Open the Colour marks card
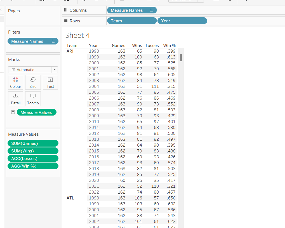Image resolution: width=285 pixels, height=228 pixels. tap(16, 82)
